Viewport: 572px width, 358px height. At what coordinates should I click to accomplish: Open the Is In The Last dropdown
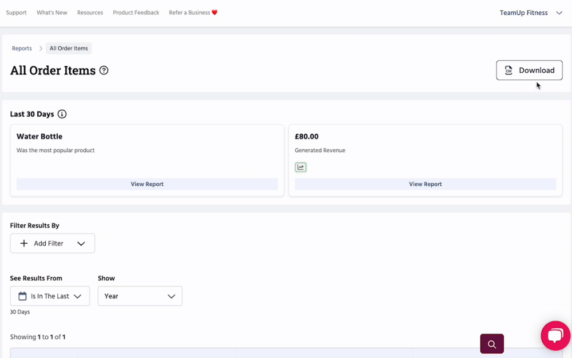50,296
